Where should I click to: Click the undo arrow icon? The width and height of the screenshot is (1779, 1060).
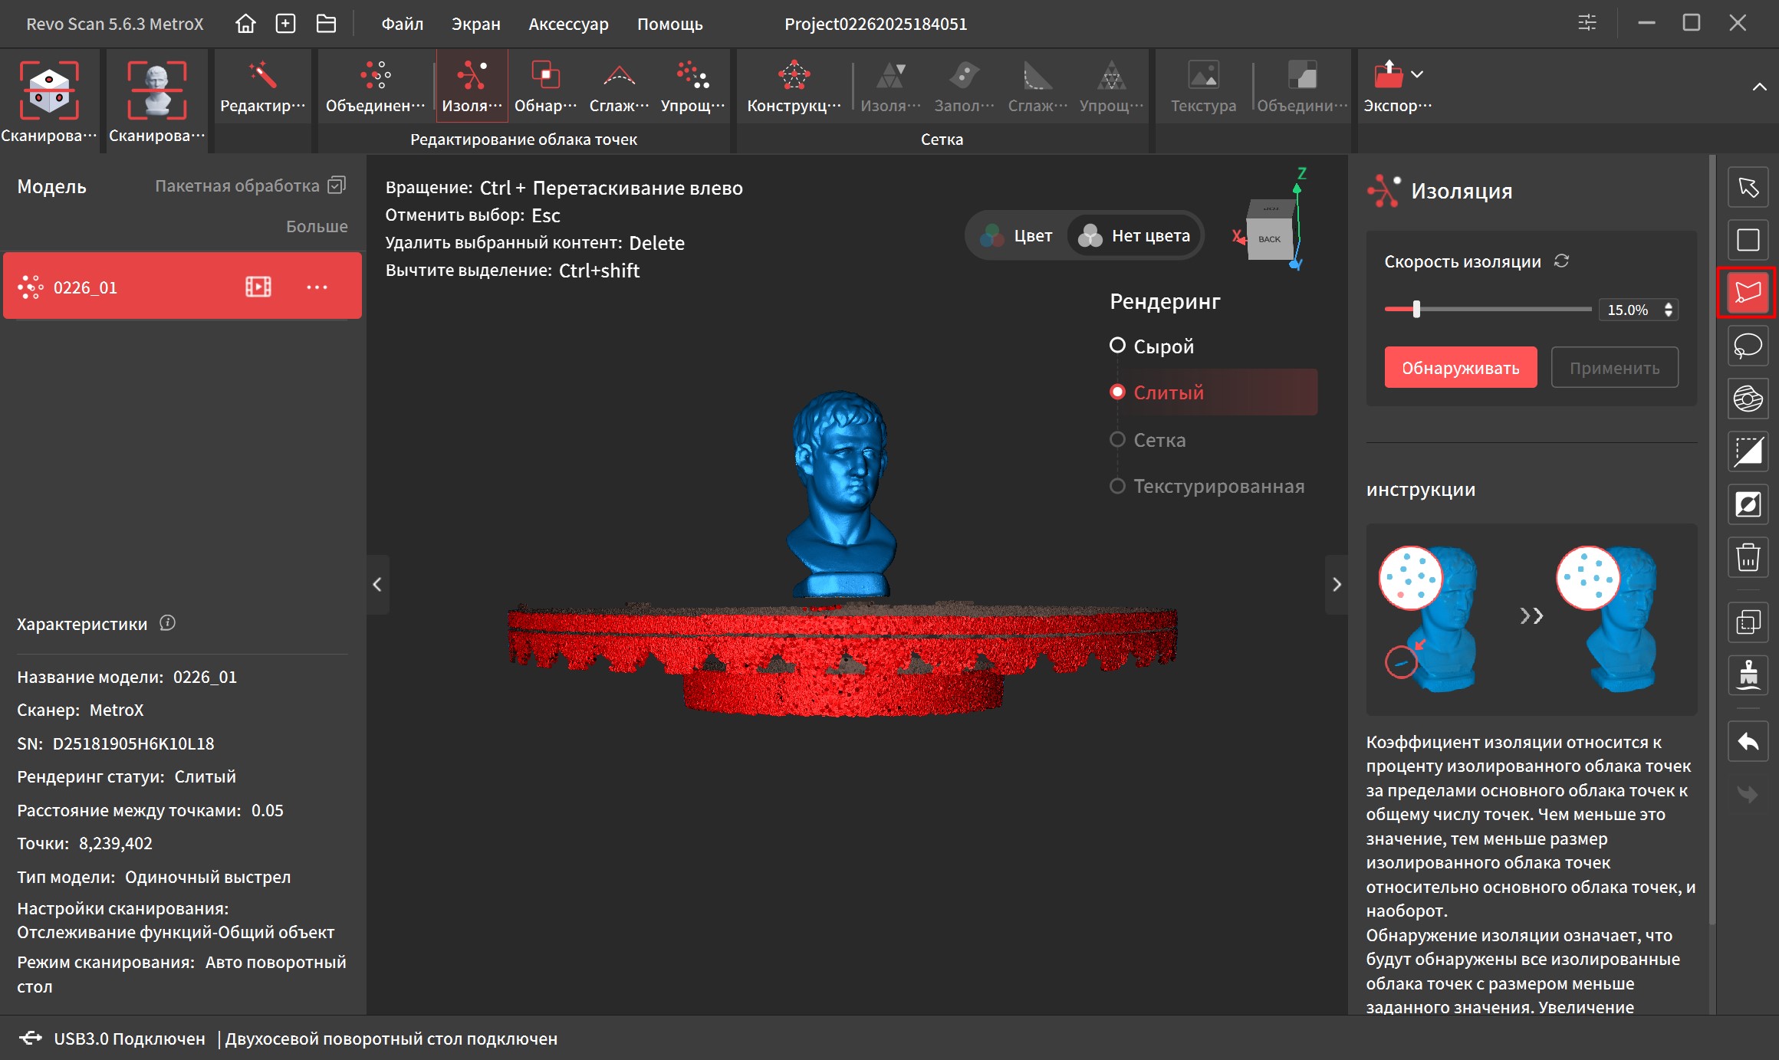tap(1748, 741)
